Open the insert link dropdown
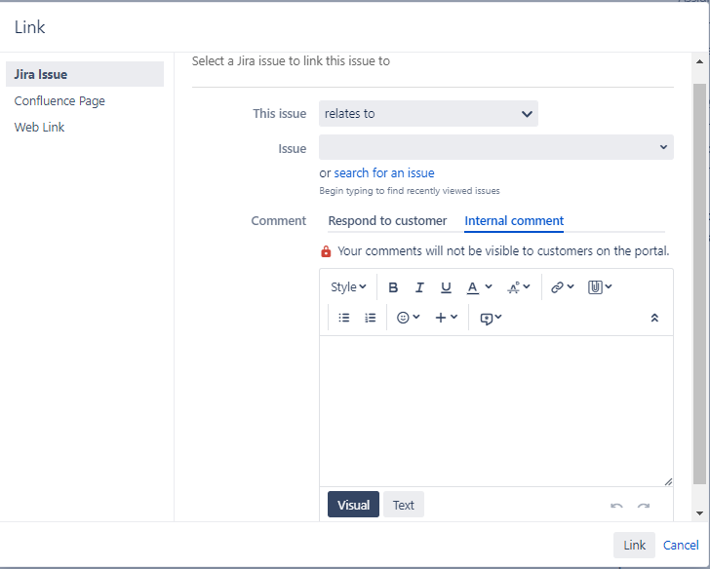 (x=563, y=287)
